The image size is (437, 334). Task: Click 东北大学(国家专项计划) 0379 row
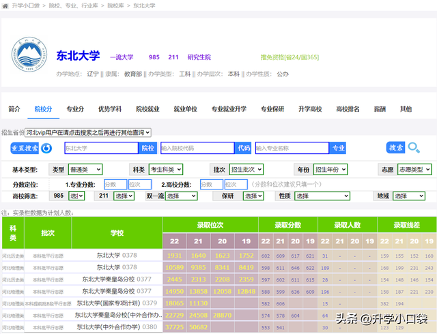point(117,303)
